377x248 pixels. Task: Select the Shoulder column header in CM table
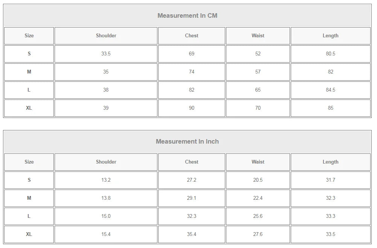tap(106, 36)
